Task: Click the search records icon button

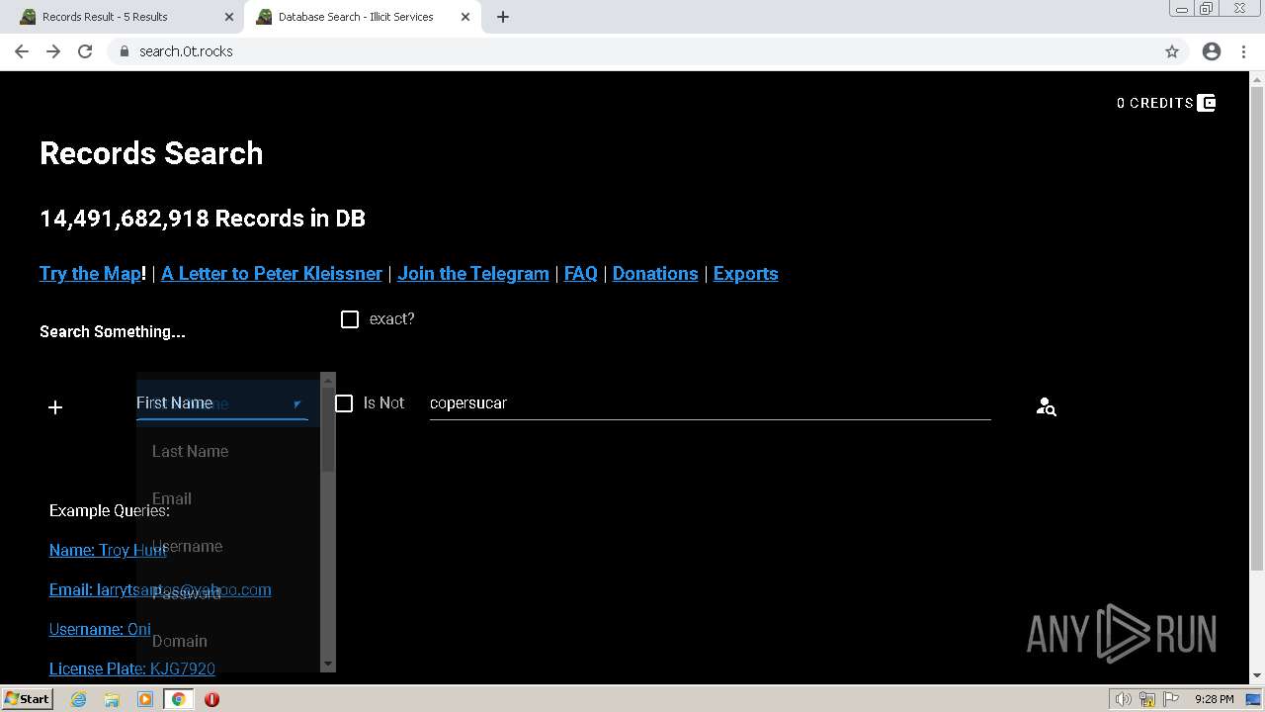Action: (x=1046, y=406)
